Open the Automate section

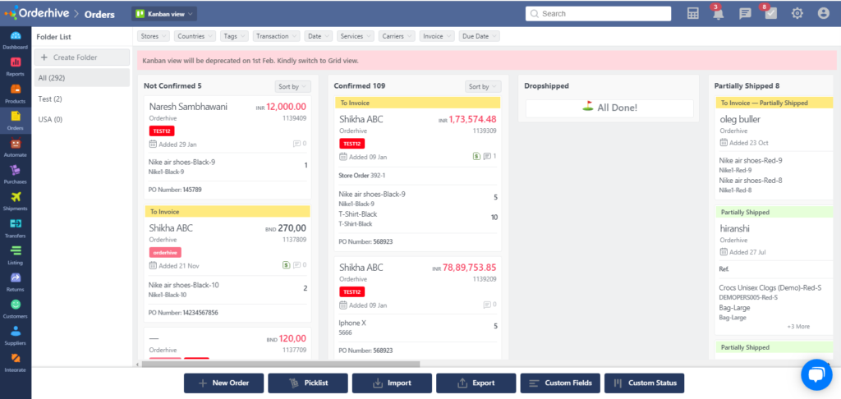(x=15, y=144)
